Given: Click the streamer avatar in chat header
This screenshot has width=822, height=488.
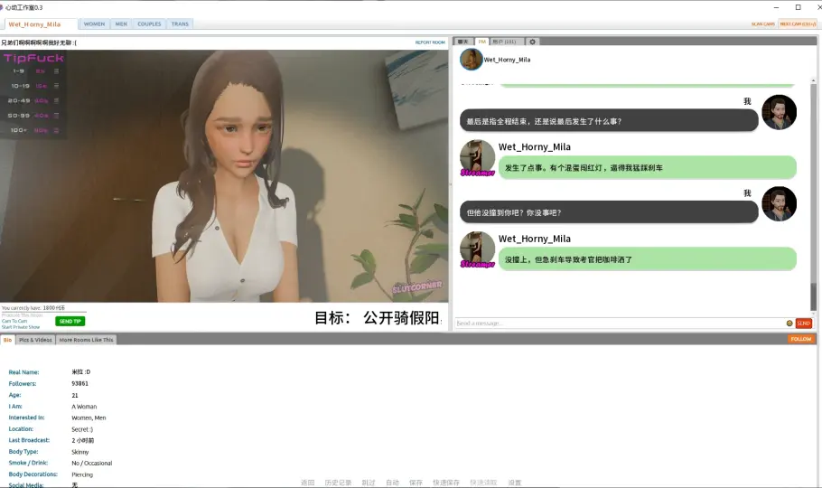Looking at the screenshot, I should pos(471,60).
